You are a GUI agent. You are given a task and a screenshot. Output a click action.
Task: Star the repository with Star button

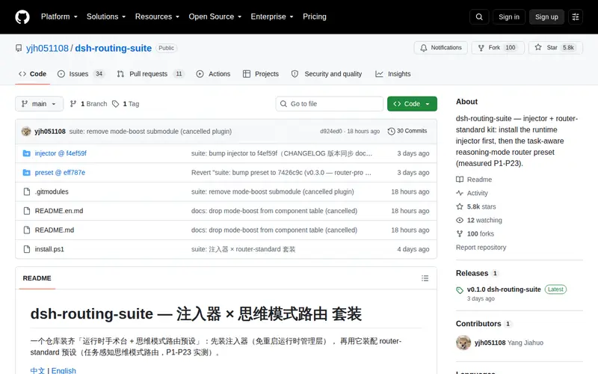pos(555,48)
